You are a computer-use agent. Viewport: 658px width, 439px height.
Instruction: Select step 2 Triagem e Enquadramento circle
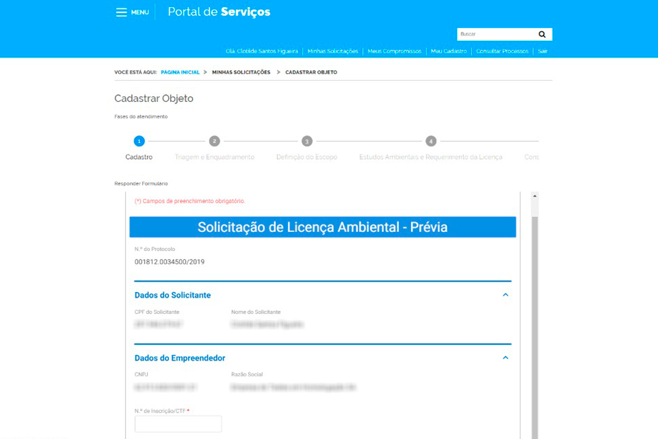point(214,141)
